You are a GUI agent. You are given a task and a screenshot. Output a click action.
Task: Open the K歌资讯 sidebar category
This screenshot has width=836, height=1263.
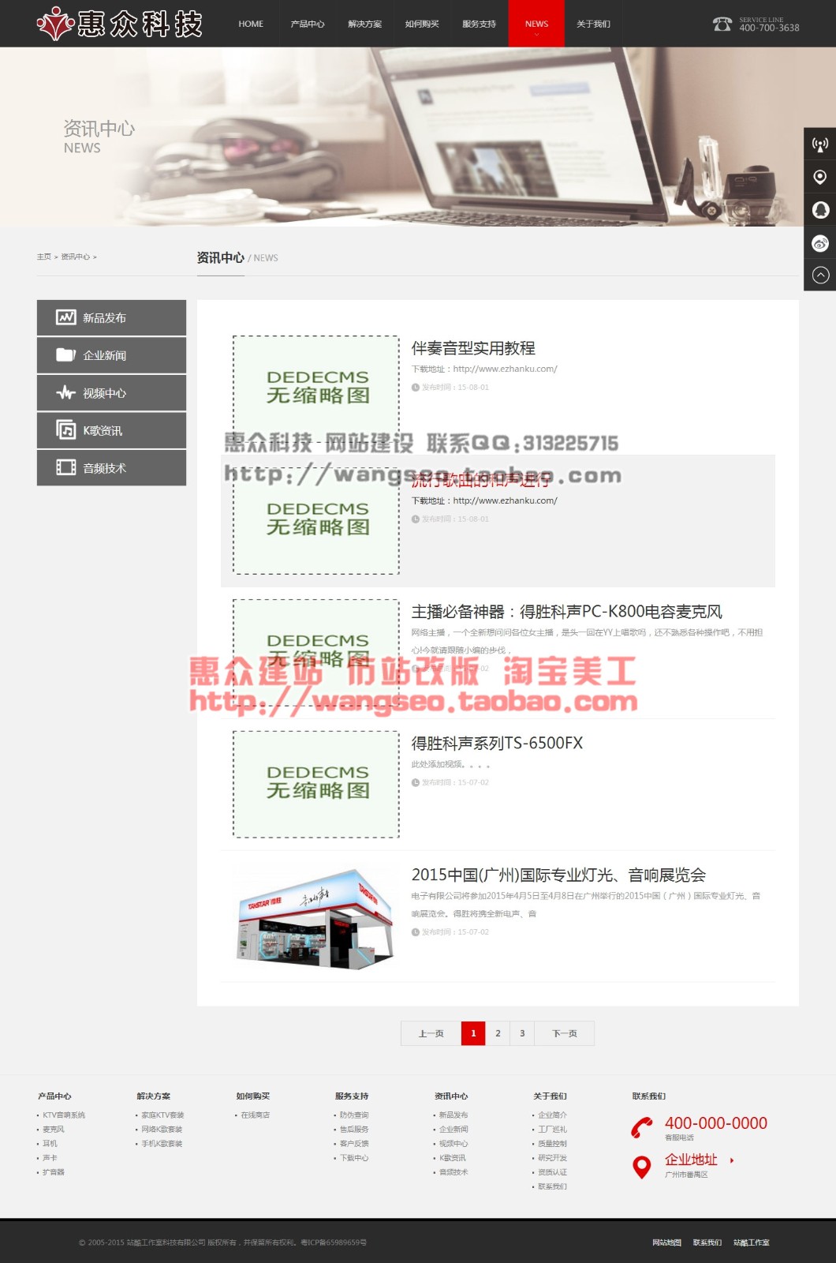(x=111, y=430)
